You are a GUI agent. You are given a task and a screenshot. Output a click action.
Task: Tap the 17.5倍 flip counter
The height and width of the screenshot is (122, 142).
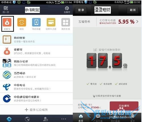coord(107,61)
